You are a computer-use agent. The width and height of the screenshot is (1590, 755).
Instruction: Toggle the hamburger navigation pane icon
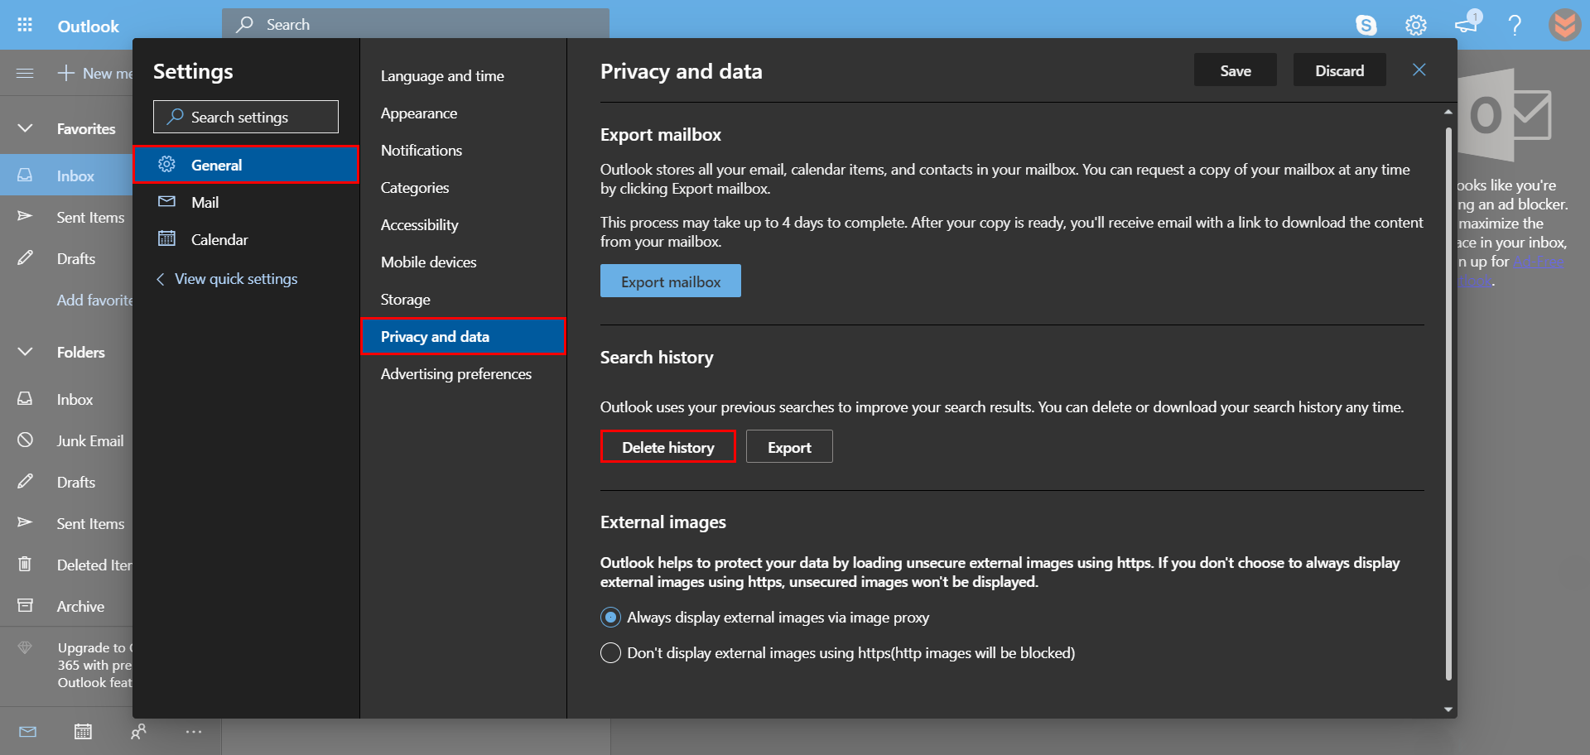coord(25,73)
